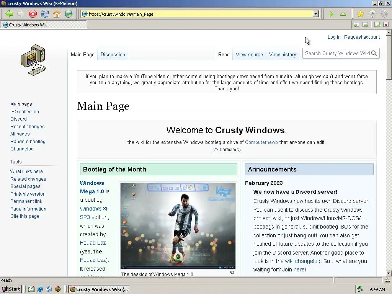
Task: Click the system tray safely-remove icon
Action: (360, 289)
